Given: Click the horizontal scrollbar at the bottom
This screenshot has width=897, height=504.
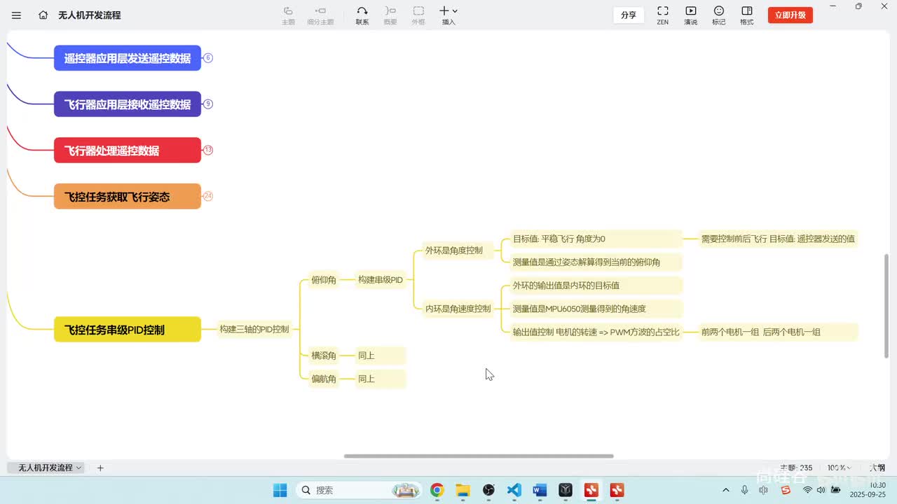Looking at the screenshot, I should pos(479,456).
